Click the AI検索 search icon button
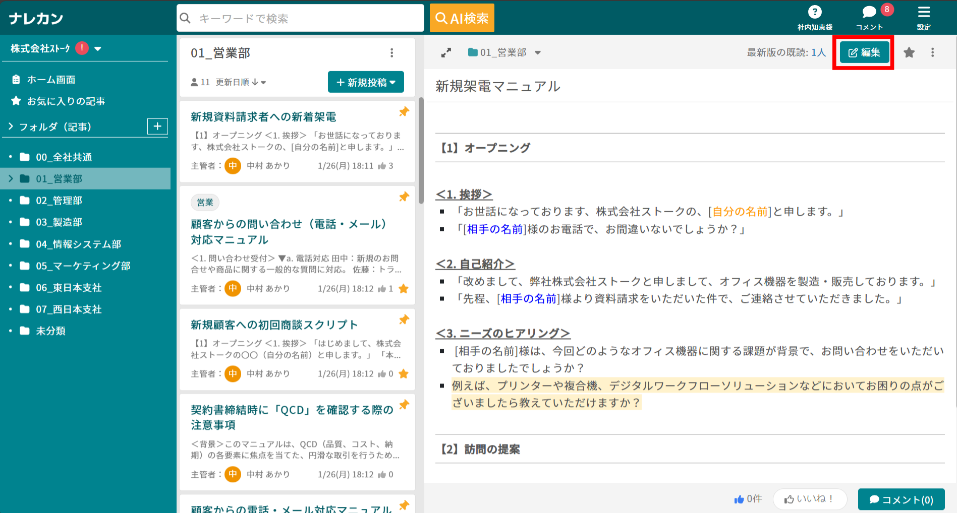The height and width of the screenshot is (513, 957). 461,18
